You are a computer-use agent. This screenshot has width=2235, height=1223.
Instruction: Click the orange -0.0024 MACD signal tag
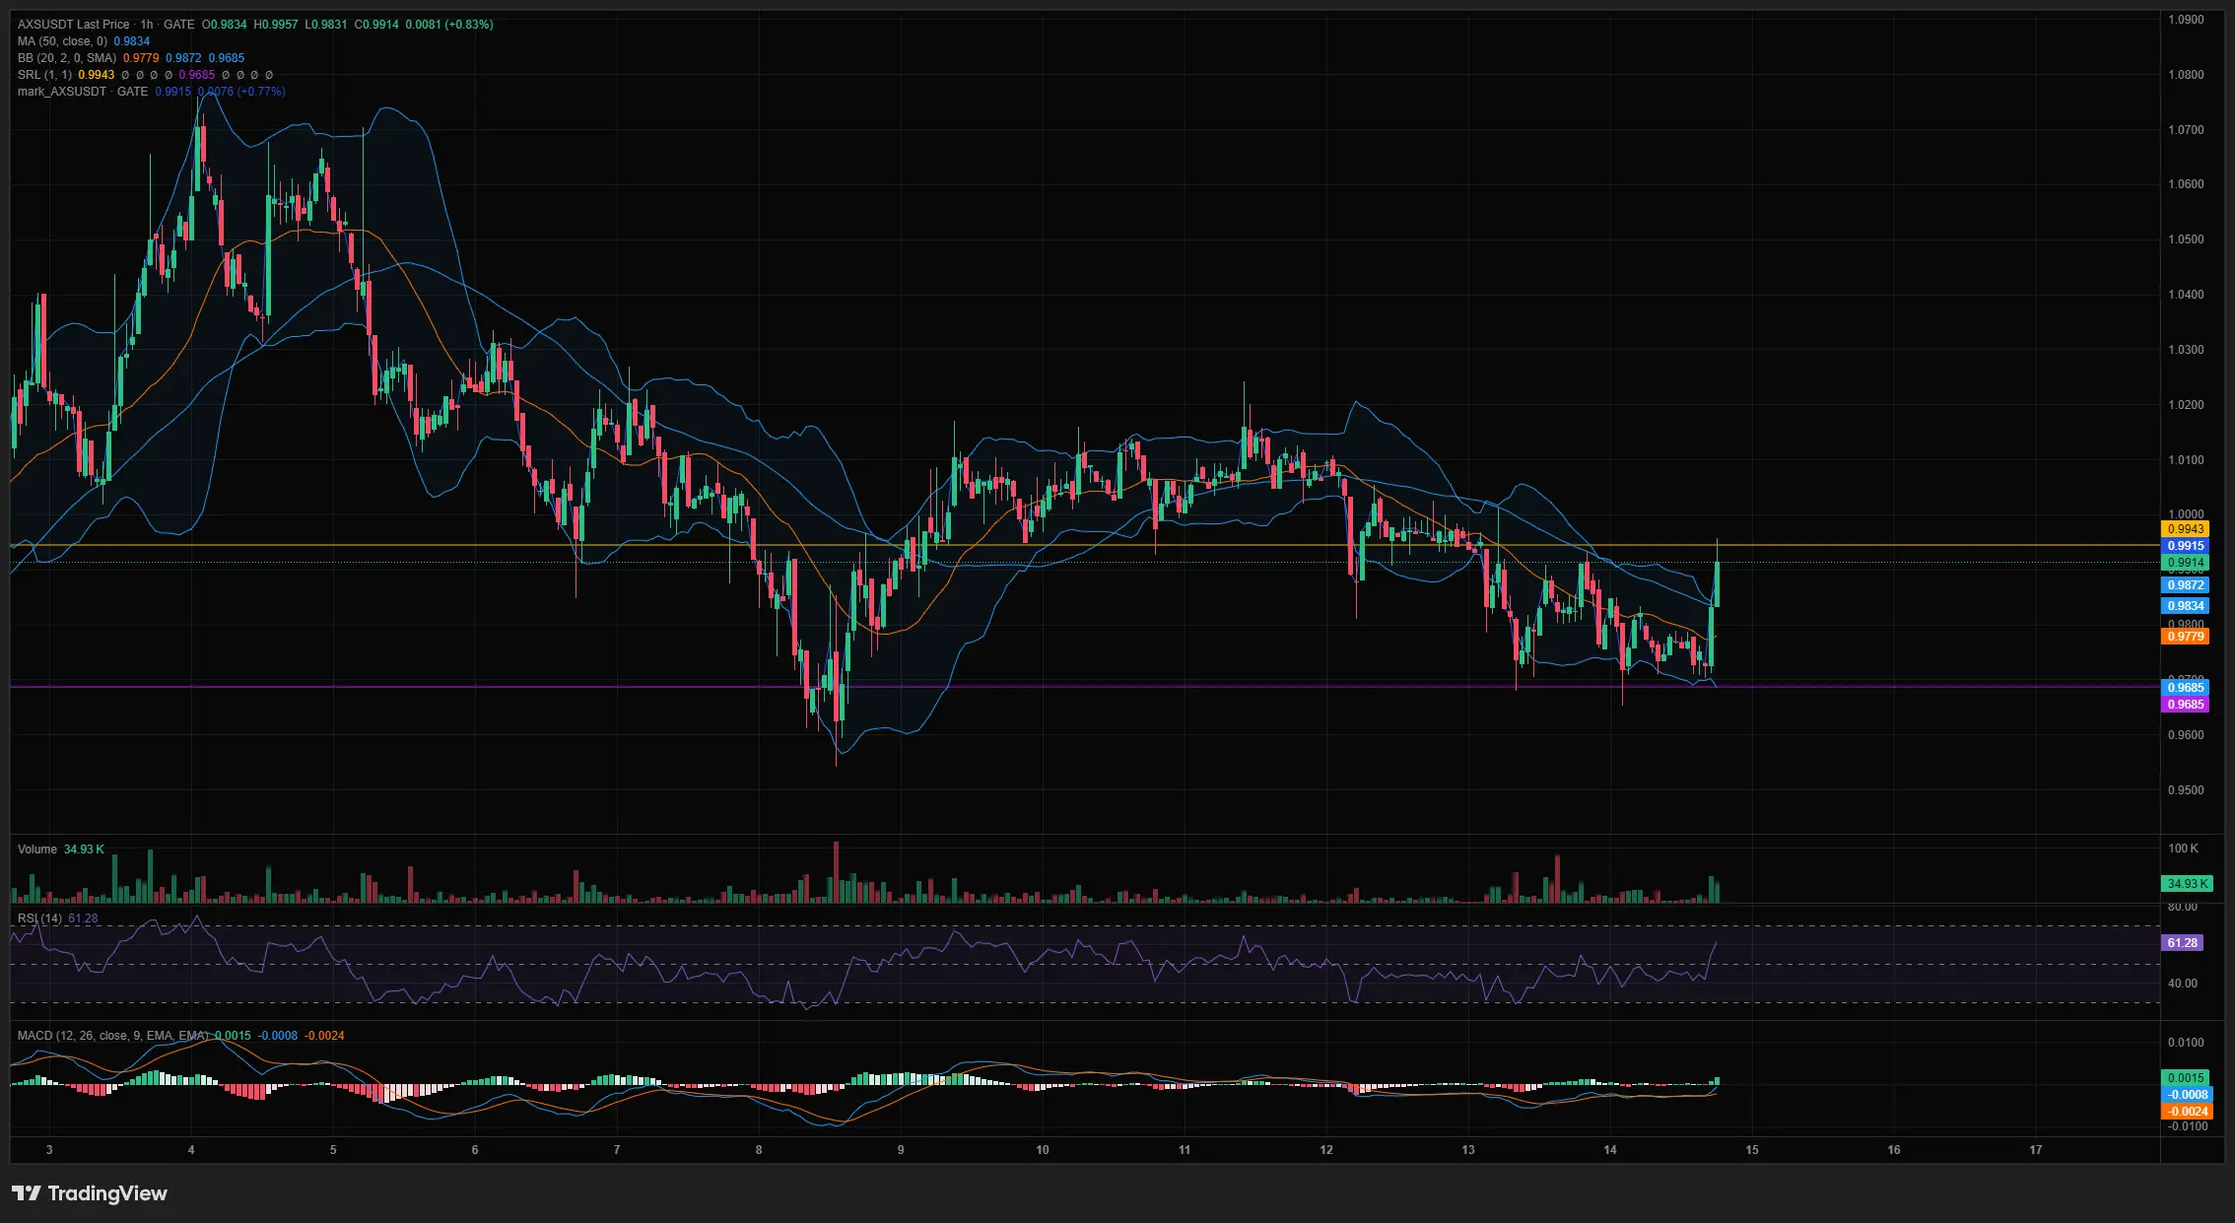(2186, 1112)
